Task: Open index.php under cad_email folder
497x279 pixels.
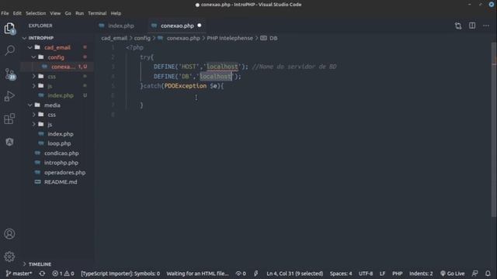Action: [x=61, y=95]
